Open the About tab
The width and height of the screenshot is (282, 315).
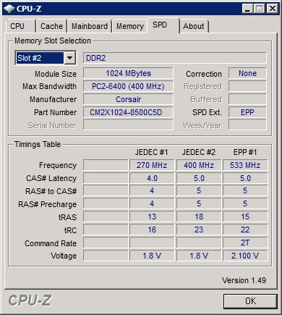coord(194,26)
